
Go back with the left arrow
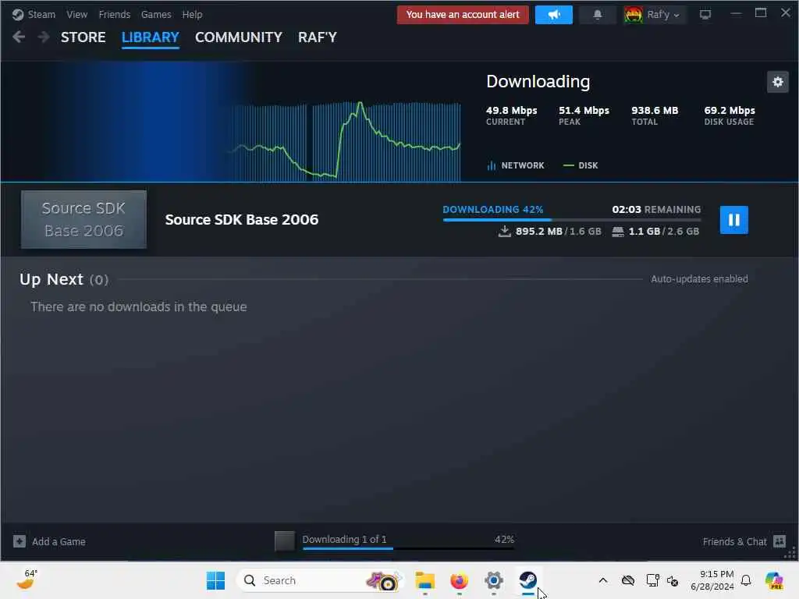[19, 37]
